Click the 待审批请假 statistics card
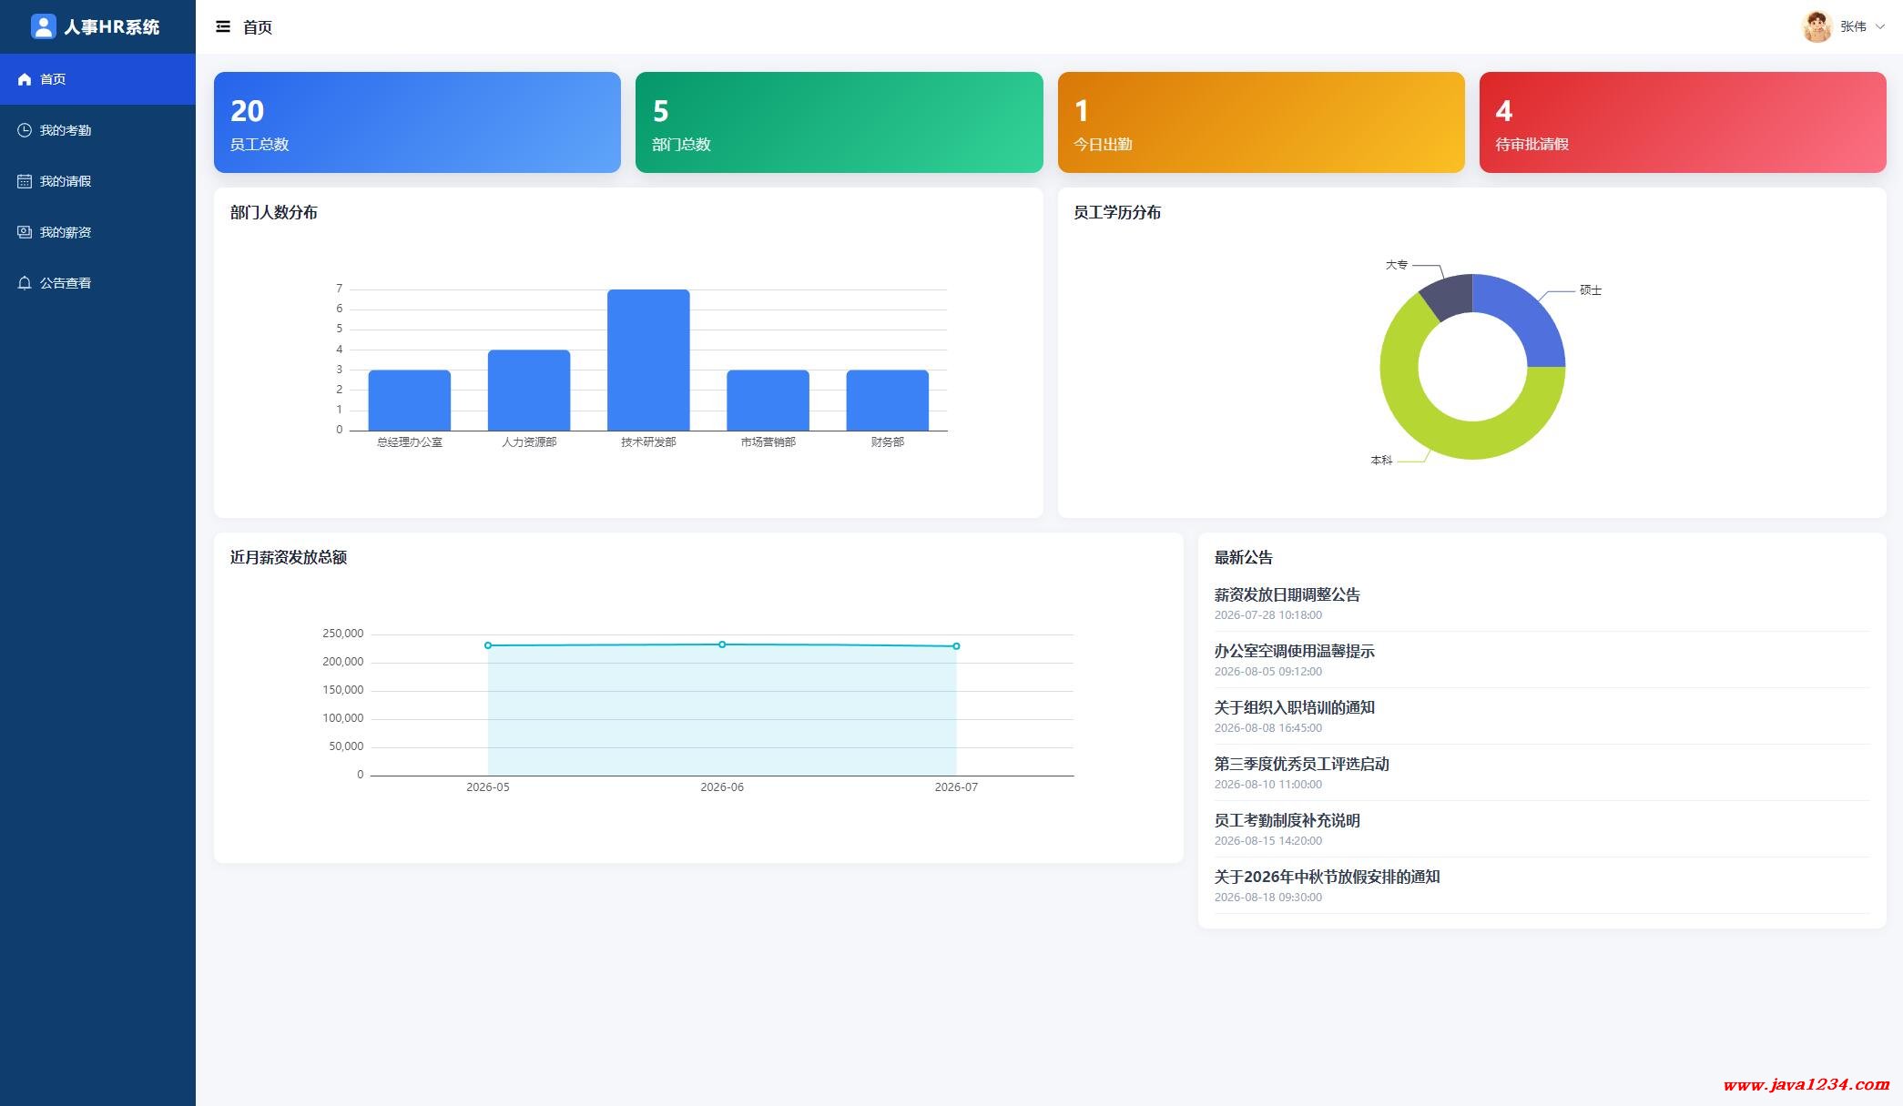The height and width of the screenshot is (1106, 1903). pos(1683,122)
